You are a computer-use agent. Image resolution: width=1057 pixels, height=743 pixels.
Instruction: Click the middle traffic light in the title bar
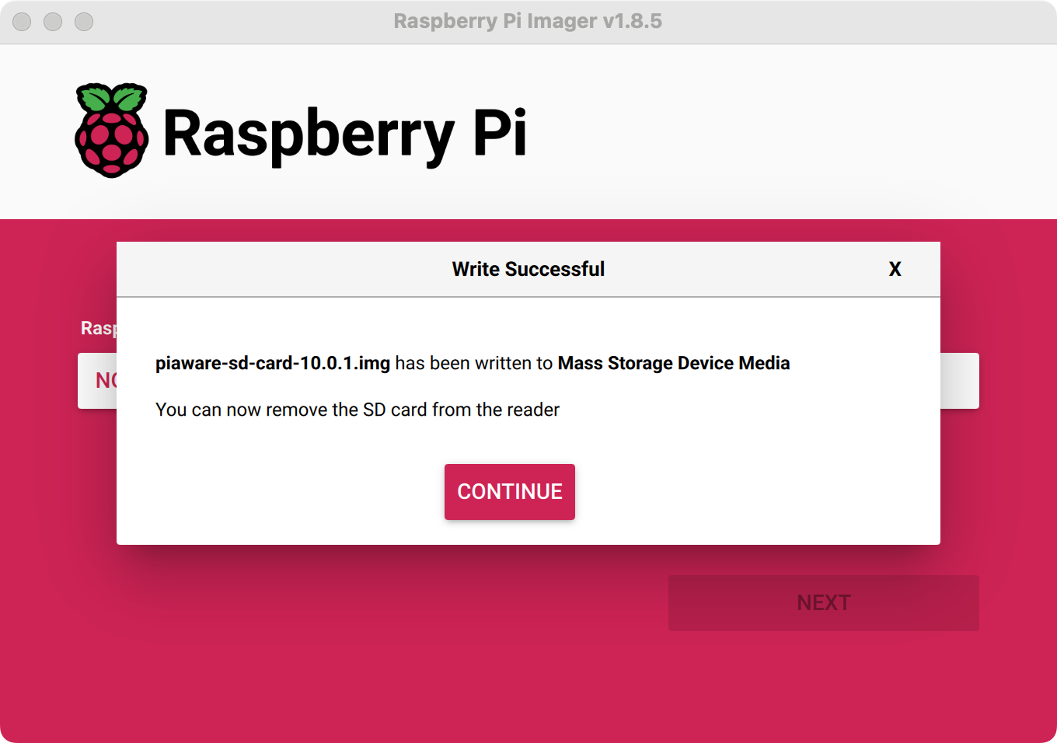pyautogui.click(x=53, y=22)
